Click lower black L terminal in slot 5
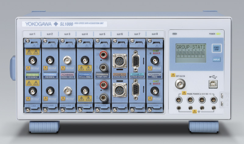This screenshot has height=144, width=244. pyautogui.click(x=103, y=98)
